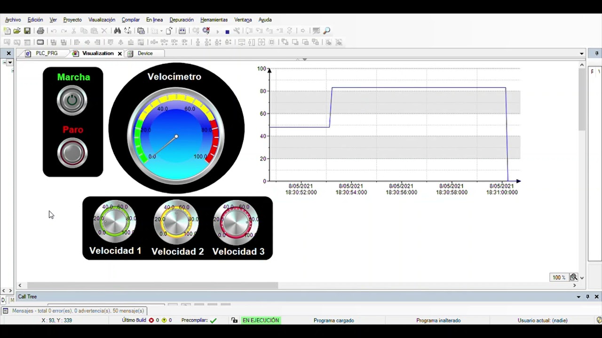The height and width of the screenshot is (338, 602).
Task: Click the Start play triangle icon
Action: (217, 31)
